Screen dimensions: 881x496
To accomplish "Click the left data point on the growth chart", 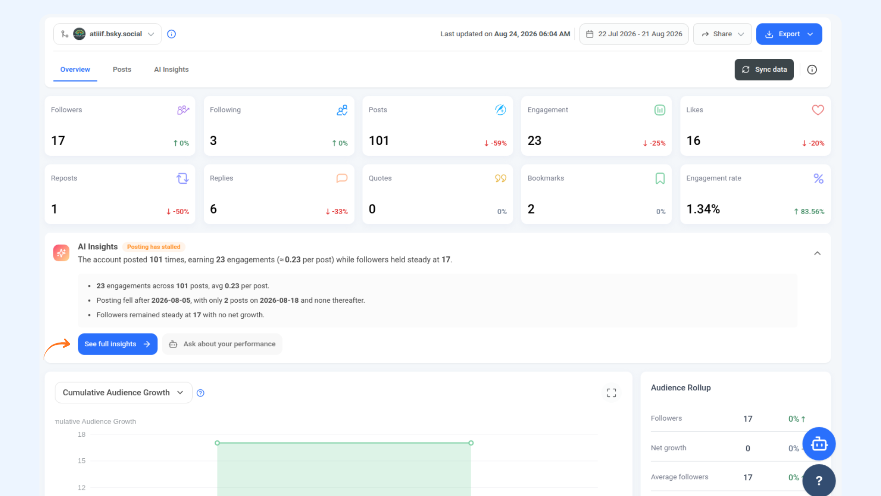I will click(x=217, y=443).
